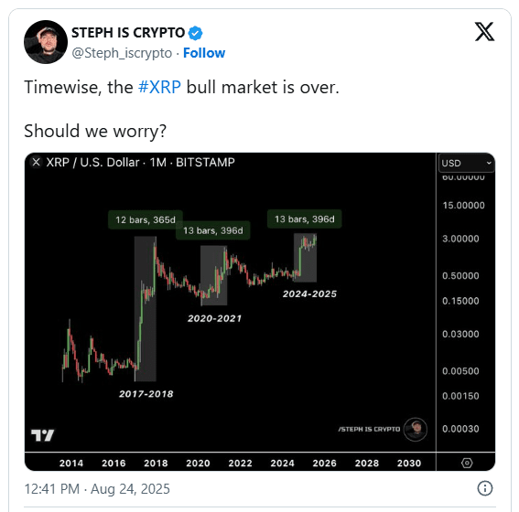This screenshot has width=519, height=512.
Task: Open the tweet info circle icon
Action: coord(485,488)
